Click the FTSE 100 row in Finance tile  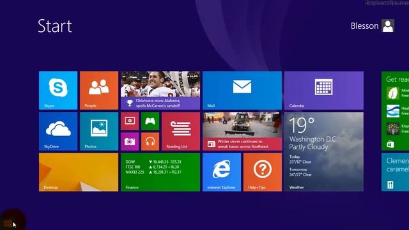152,167
